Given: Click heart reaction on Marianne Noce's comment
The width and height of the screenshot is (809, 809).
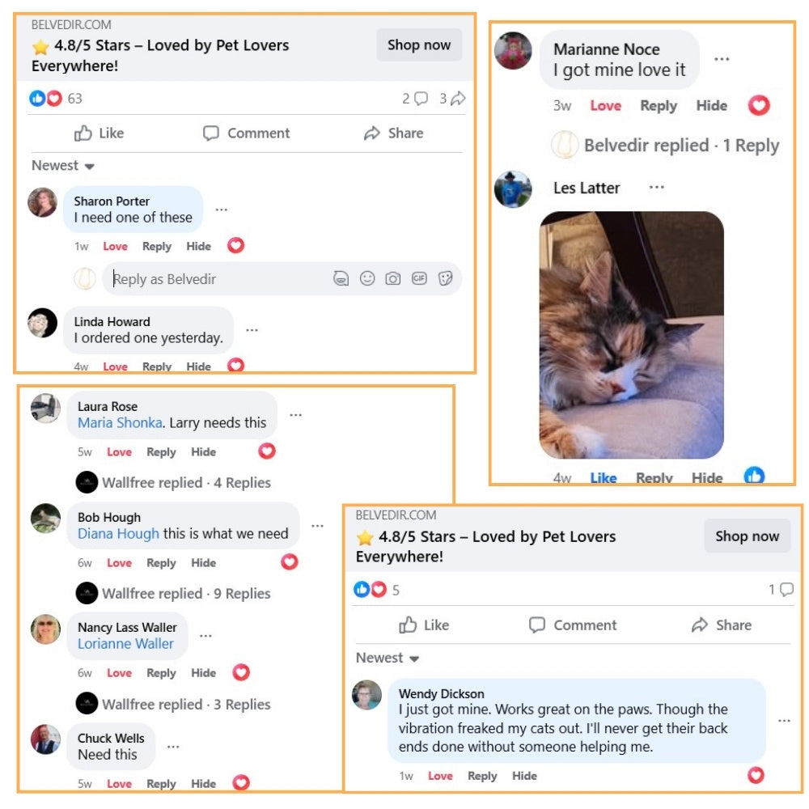Looking at the screenshot, I should click(x=759, y=105).
